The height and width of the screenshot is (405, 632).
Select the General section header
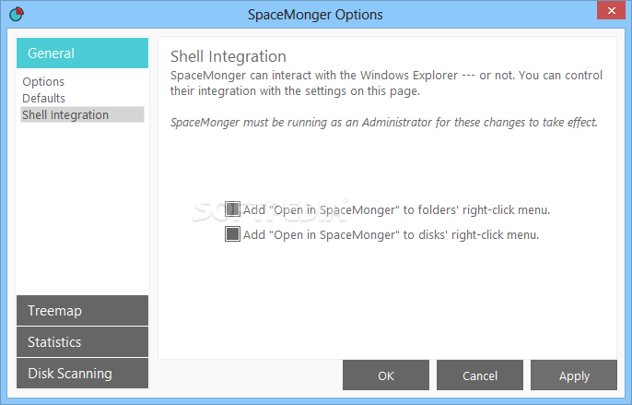point(82,54)
